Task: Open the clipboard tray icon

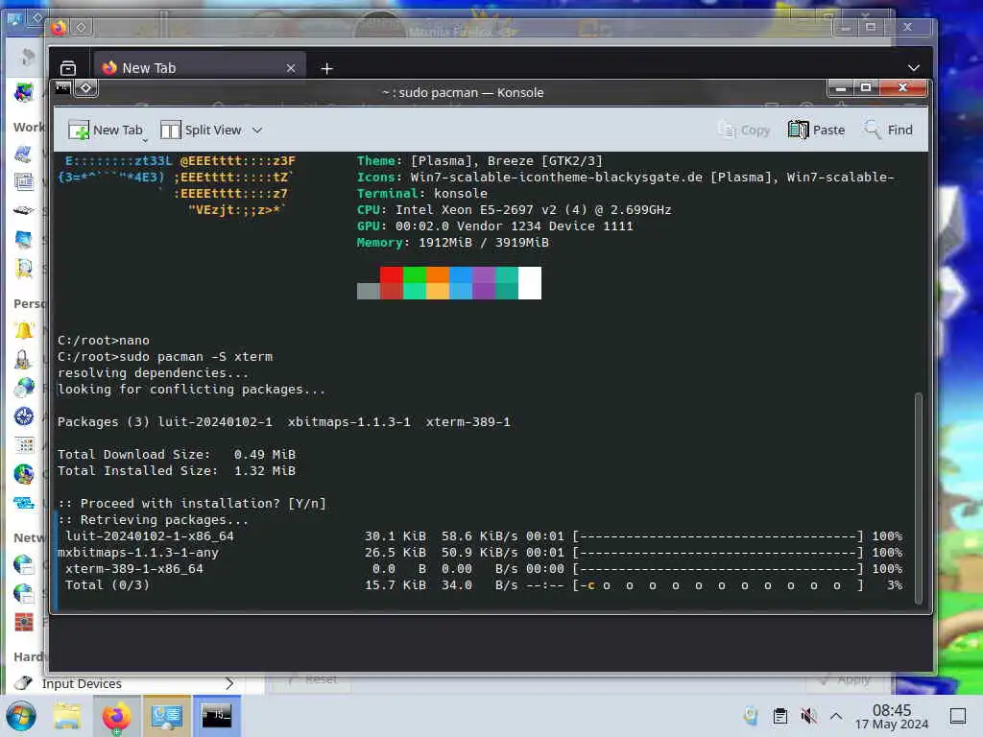Action: click(x=779, y=716)
